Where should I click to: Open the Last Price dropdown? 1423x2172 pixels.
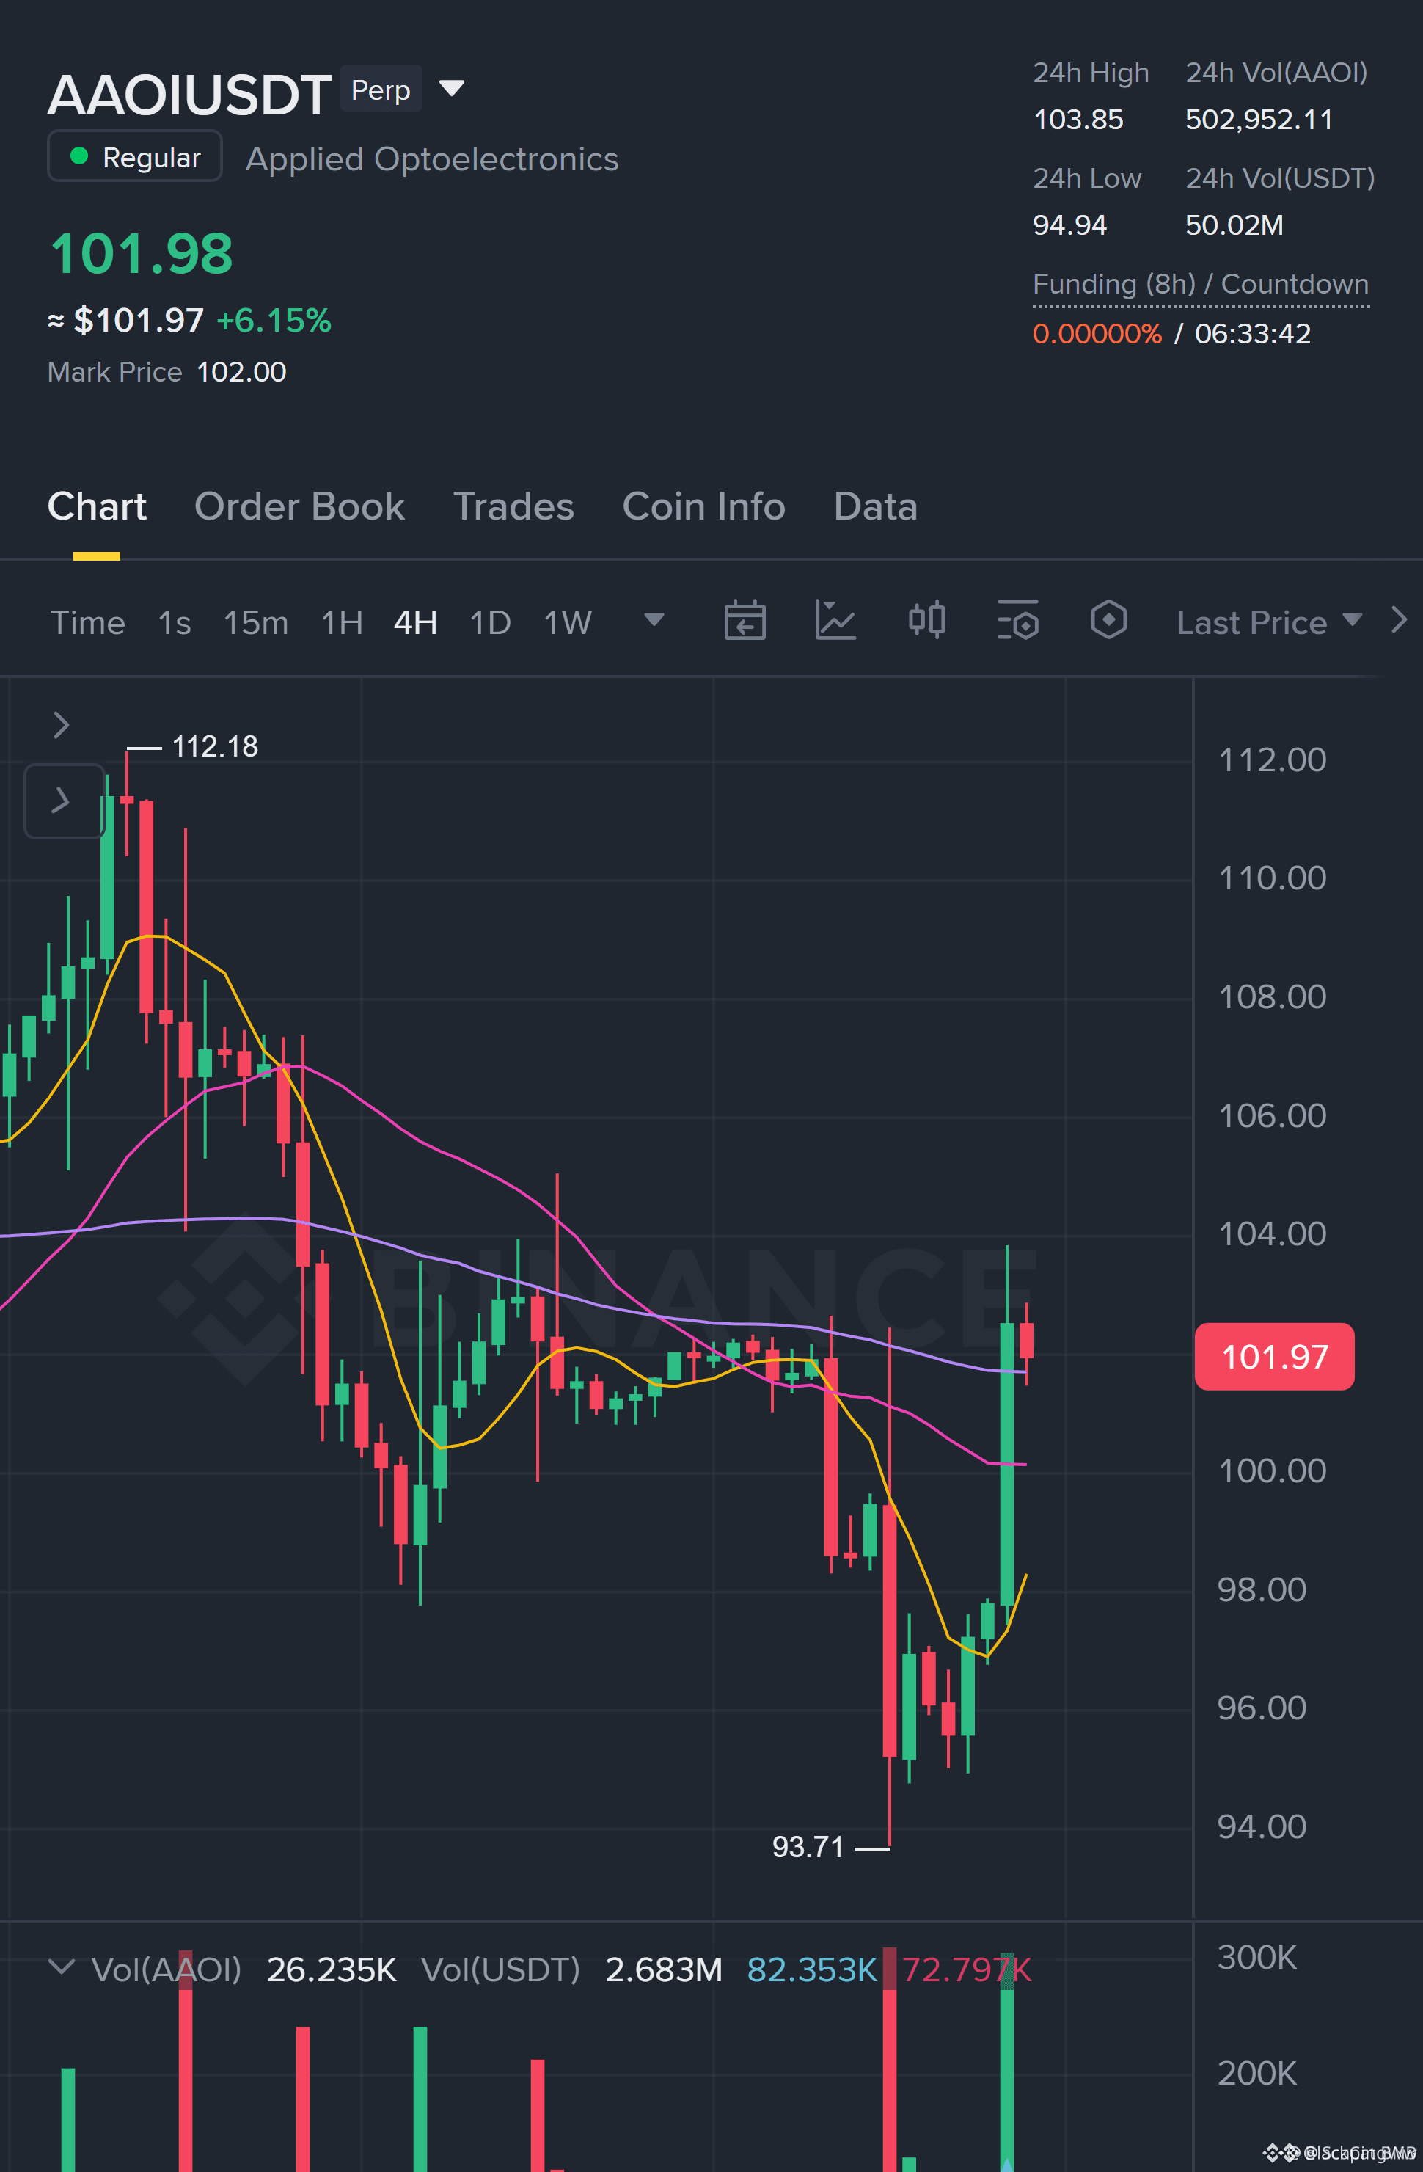[1269, 622]
